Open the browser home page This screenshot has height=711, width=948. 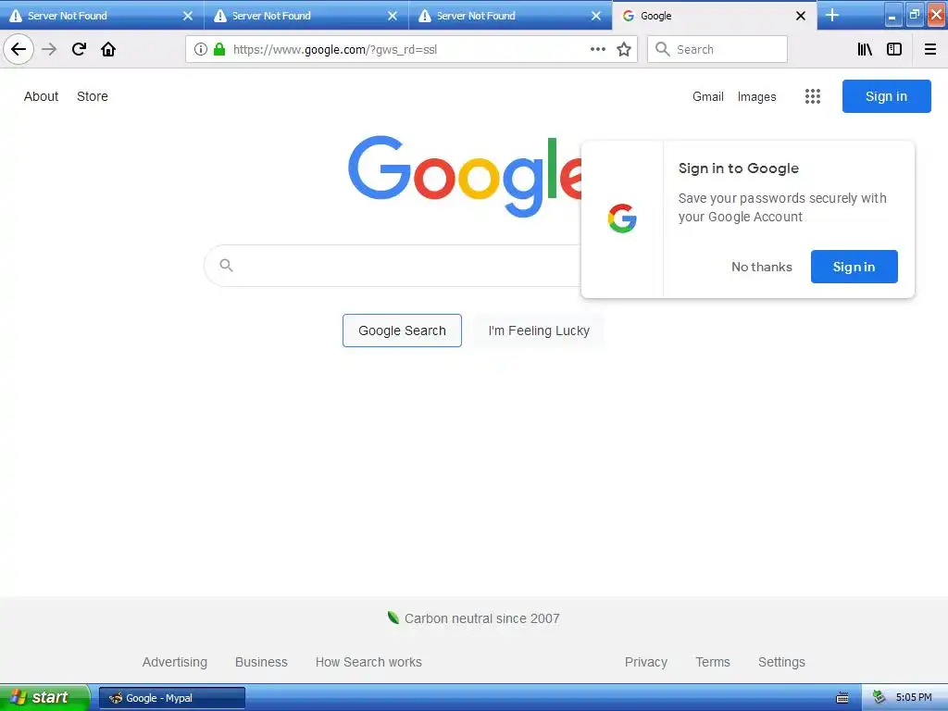tap(108, 49)
